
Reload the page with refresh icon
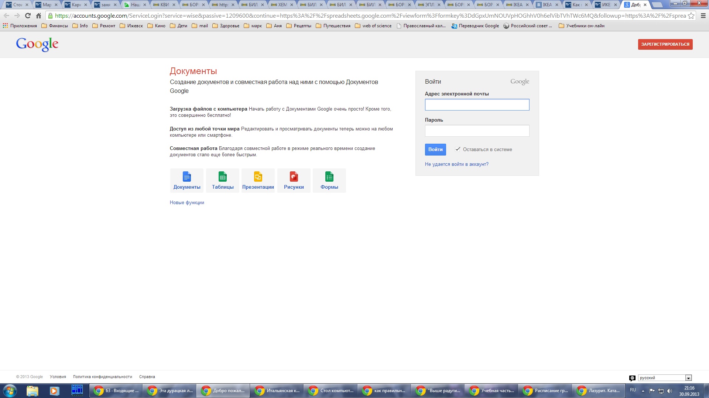click(x=28, y=16)
